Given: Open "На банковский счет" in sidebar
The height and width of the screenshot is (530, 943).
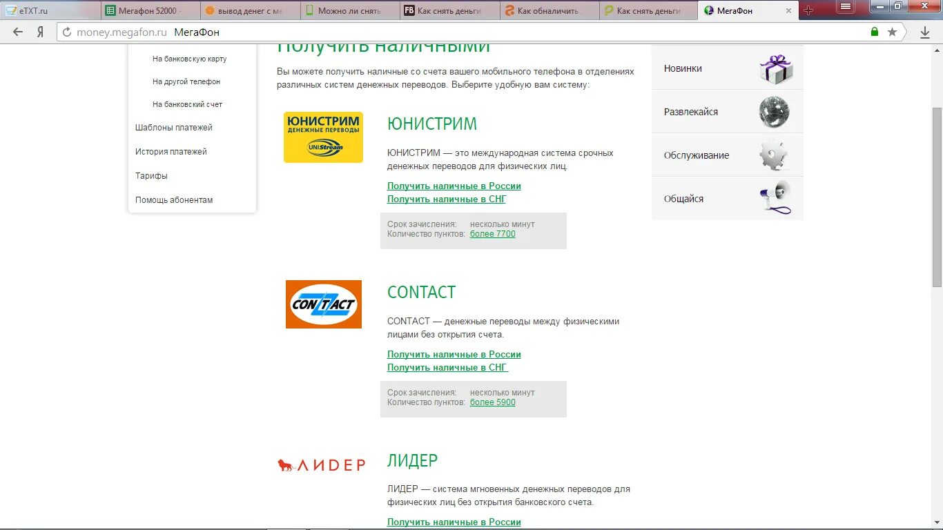Looking at the screenshot, I should pos(188,104).
